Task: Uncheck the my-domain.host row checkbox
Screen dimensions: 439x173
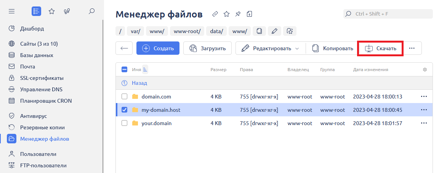Action: tap(124, 110)
